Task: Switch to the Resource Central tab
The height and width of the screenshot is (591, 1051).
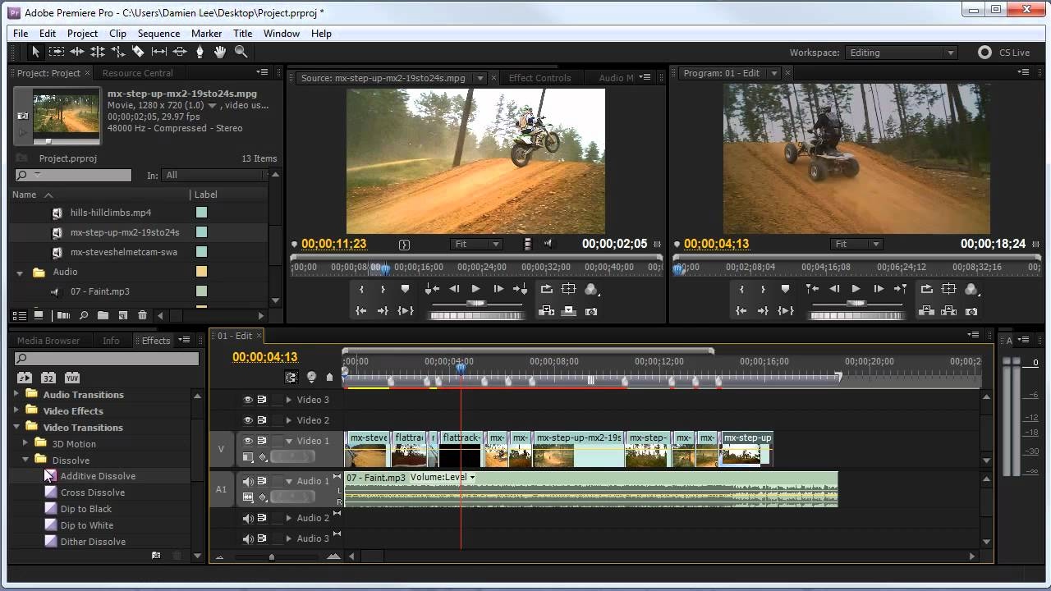Action: coord(138,73)
